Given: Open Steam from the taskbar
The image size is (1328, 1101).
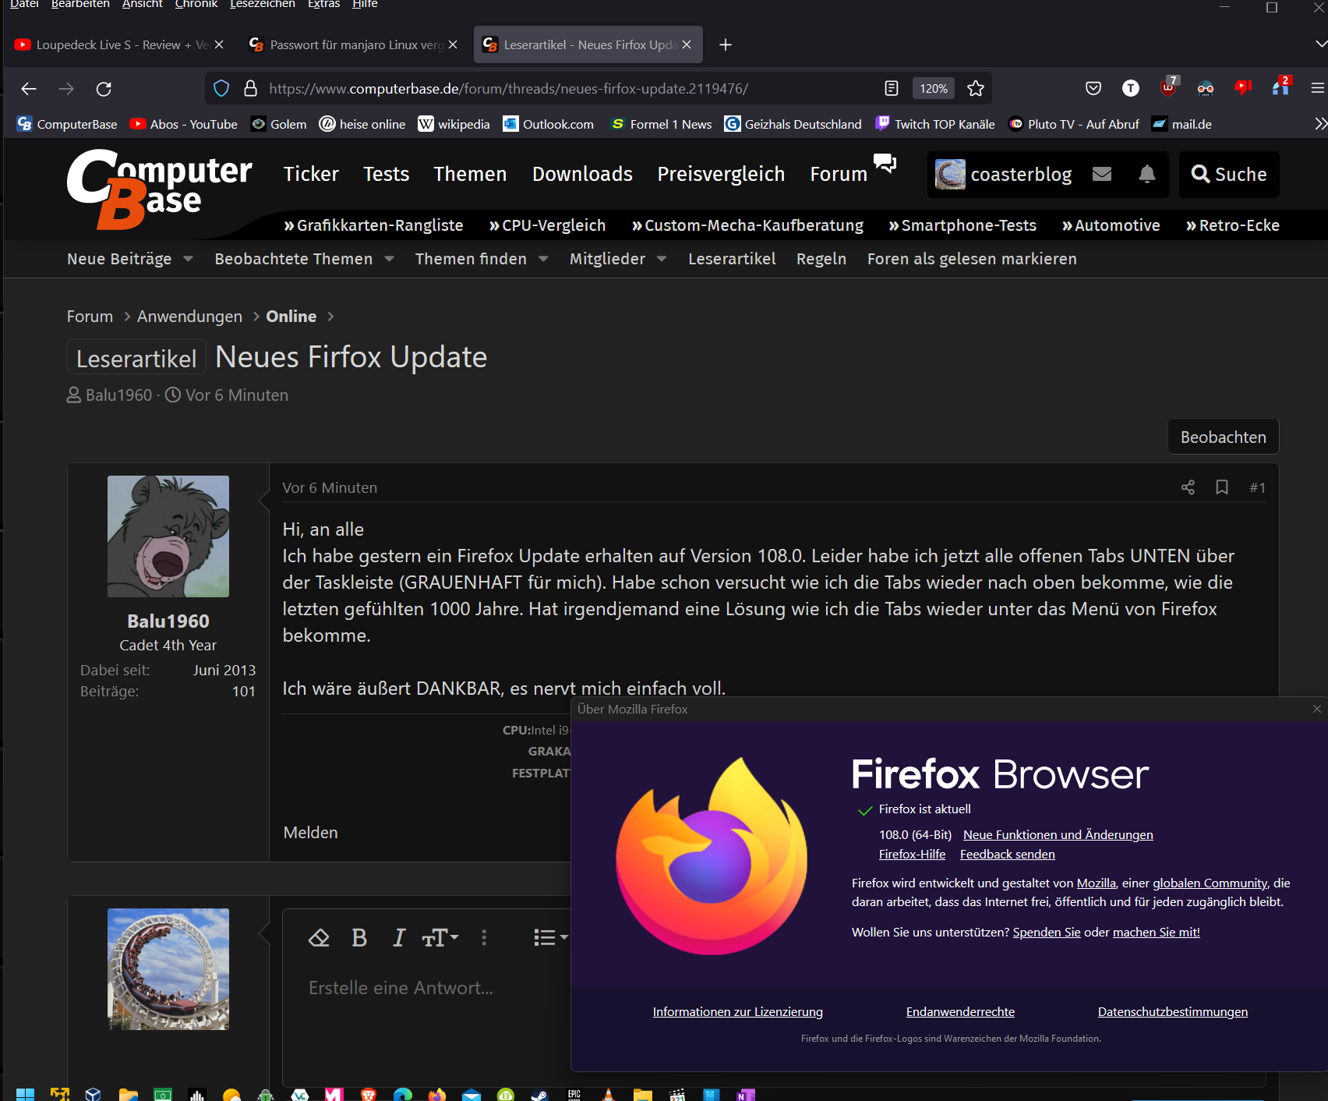Looking at the screenshot, I should (x=539, y=1095).
